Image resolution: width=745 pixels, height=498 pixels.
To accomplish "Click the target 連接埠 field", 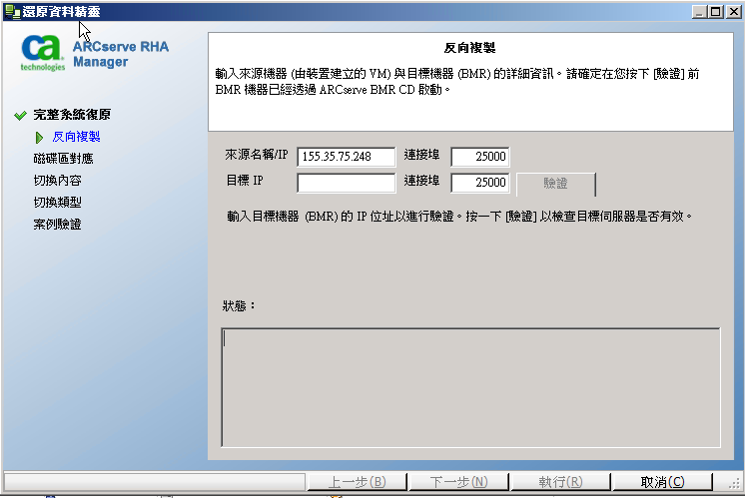I will pyautogui.click(x=480, y=183).
